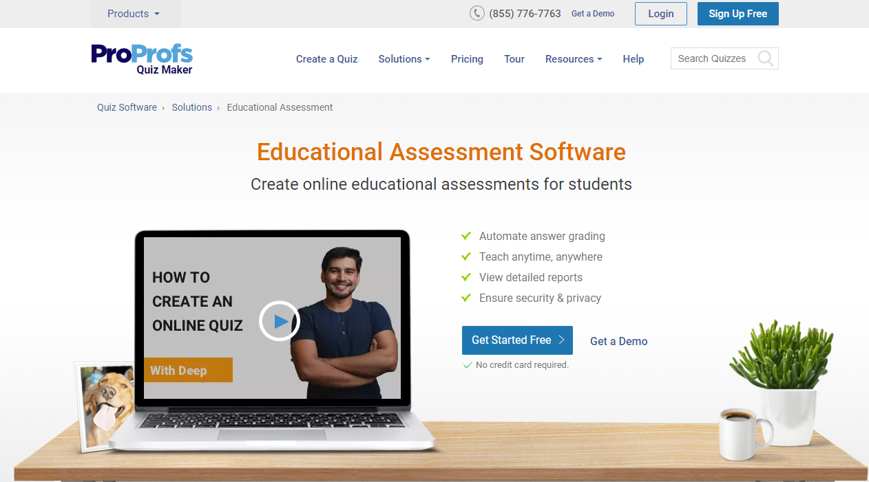Click the 'Educational Assessment Software' heading
This screenshot has width=869, height=482.
click(x=441, y=152)
